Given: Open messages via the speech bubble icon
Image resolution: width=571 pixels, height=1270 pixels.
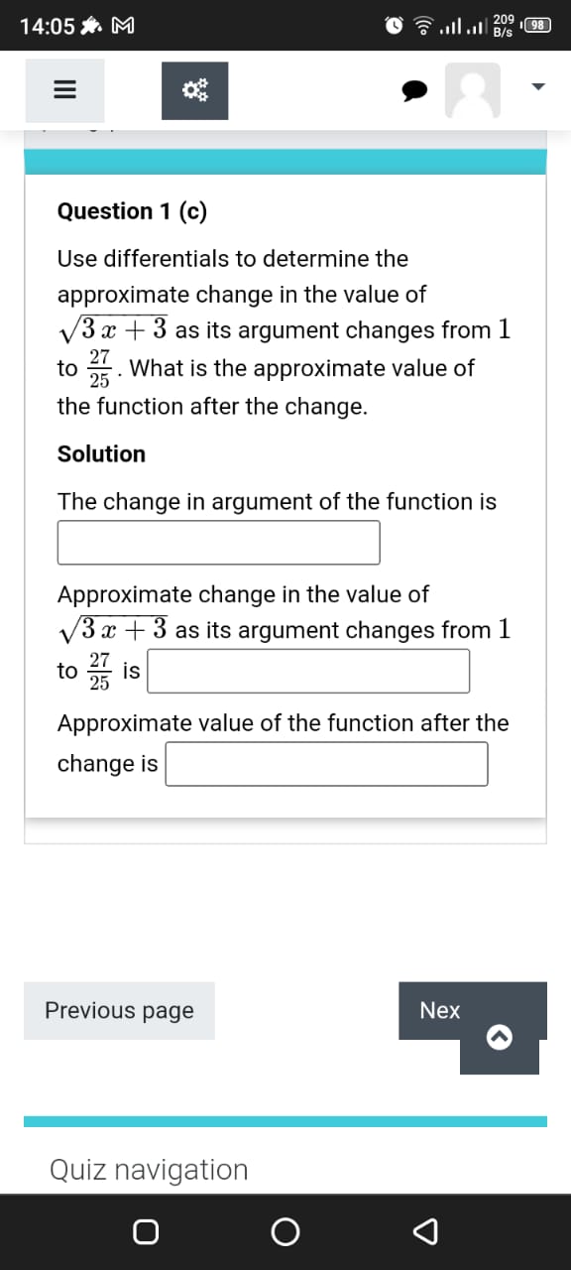Looking at the screenshot, I should [x=413, y=89].
